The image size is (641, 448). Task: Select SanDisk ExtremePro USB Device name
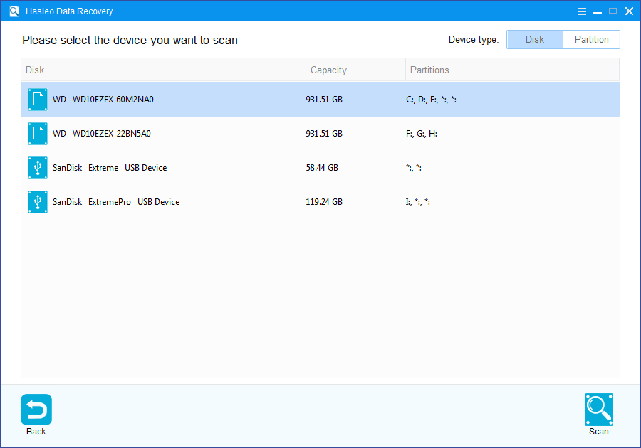pyautogui.click(x=116, y=202)
